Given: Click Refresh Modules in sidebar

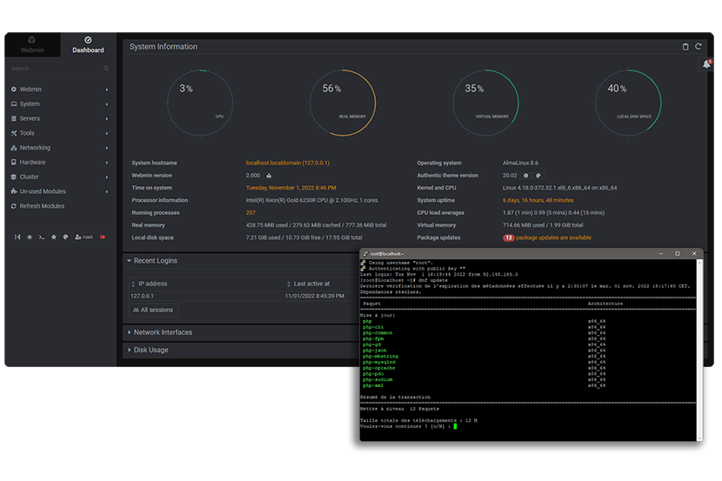Looking at the screenshot, I should coord(42,206).
